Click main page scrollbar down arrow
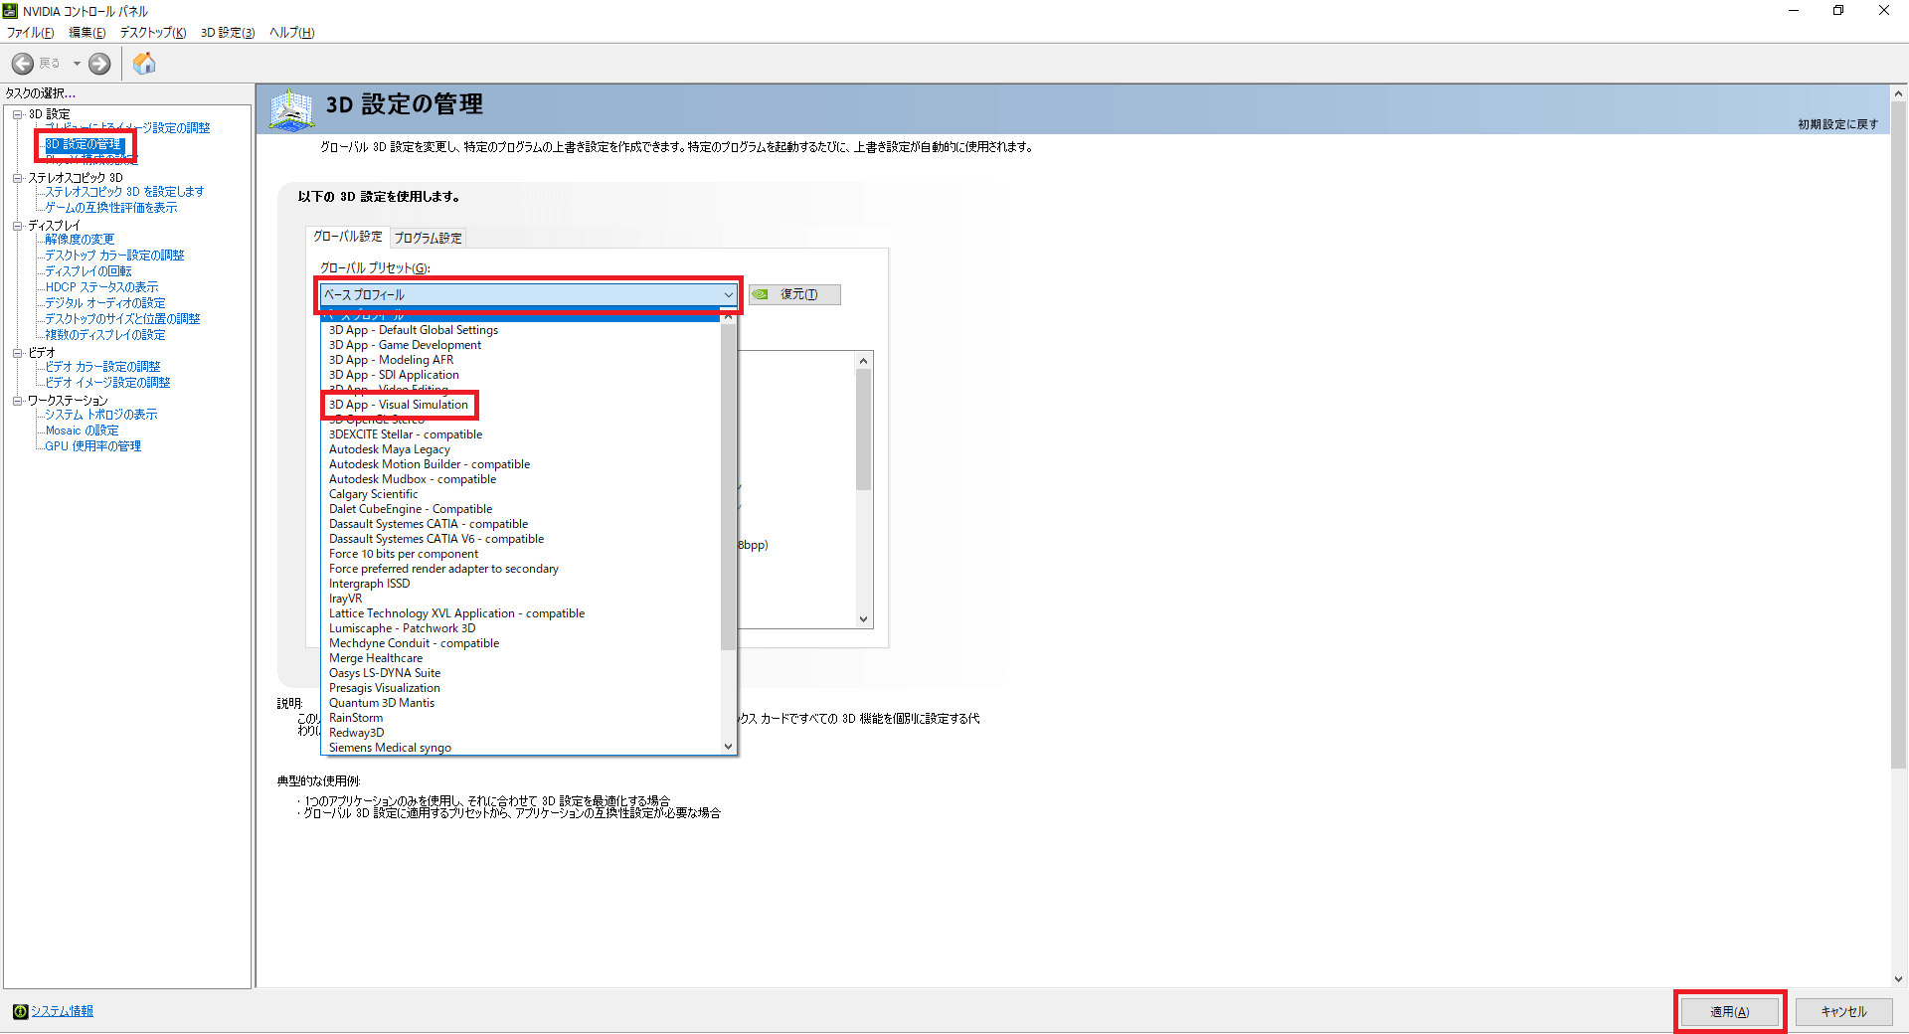The height and width of the screenshot is (1034, 1909). (x=1899, y=979)
